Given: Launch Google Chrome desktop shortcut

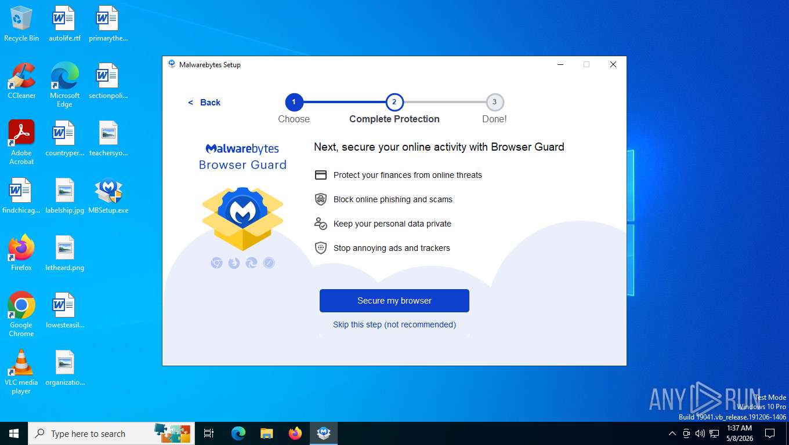Looking at the screenshot, I should 21,314.
